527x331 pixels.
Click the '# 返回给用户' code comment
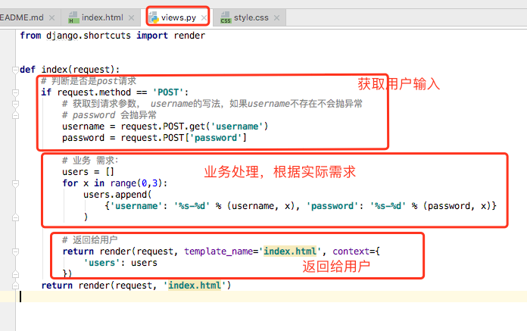(90, 240)
